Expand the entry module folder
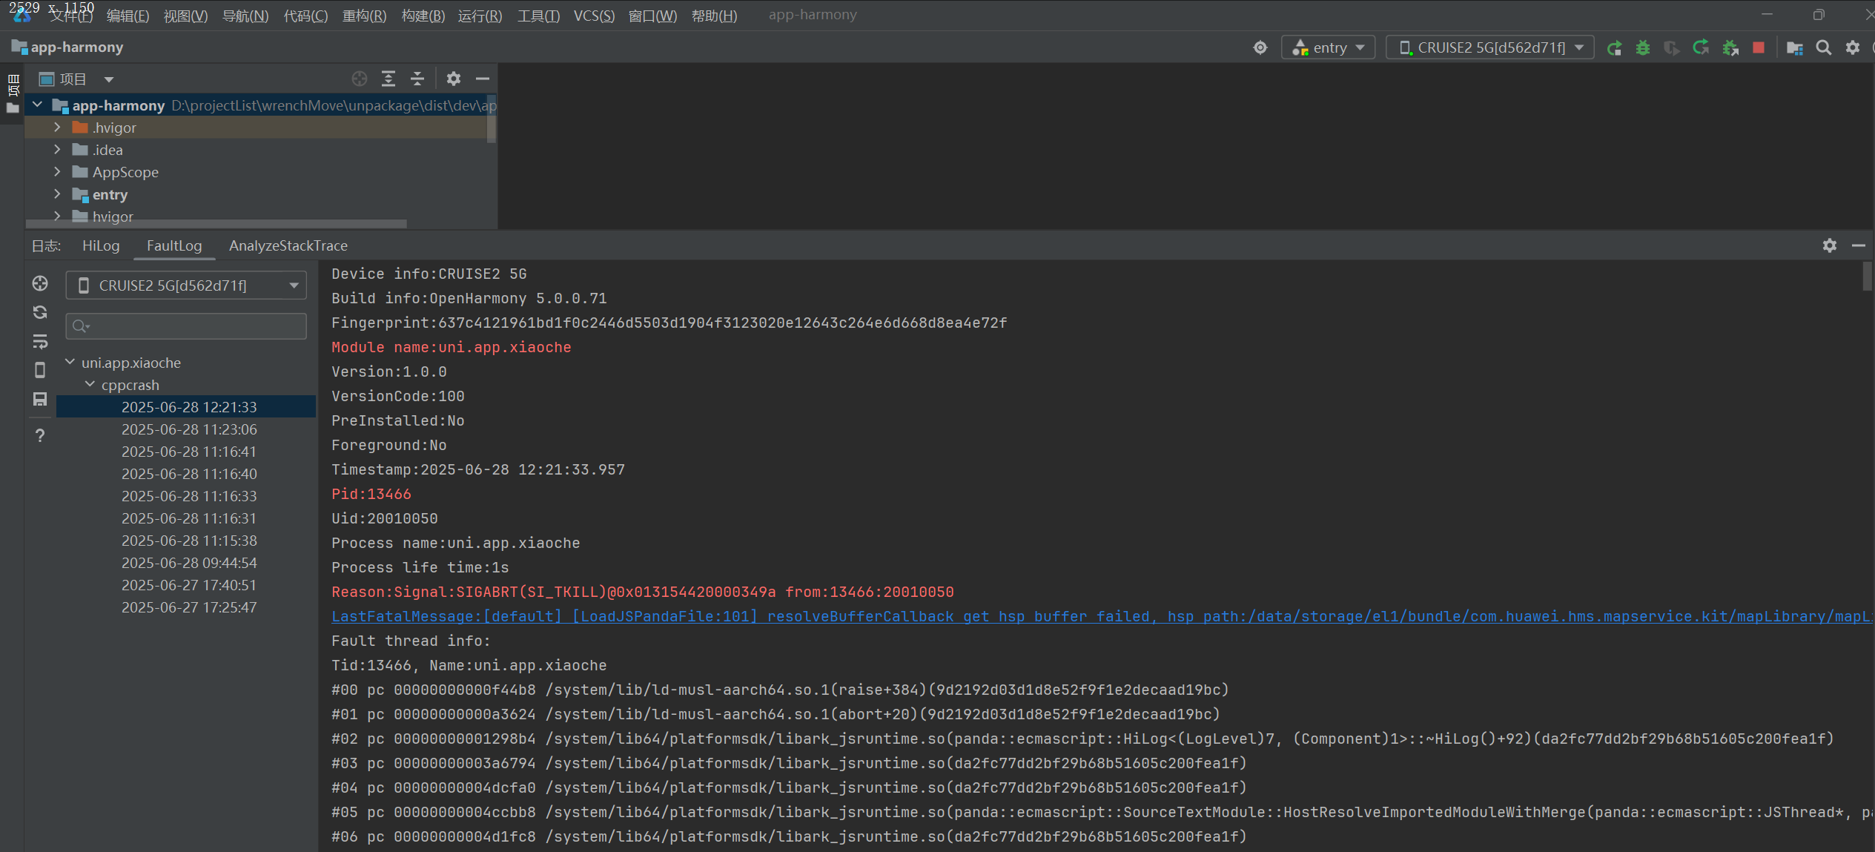This screenshot has height=852, width=1875. pos(57,194)
